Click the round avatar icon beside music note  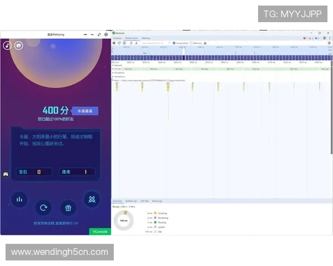coord(19,45)
